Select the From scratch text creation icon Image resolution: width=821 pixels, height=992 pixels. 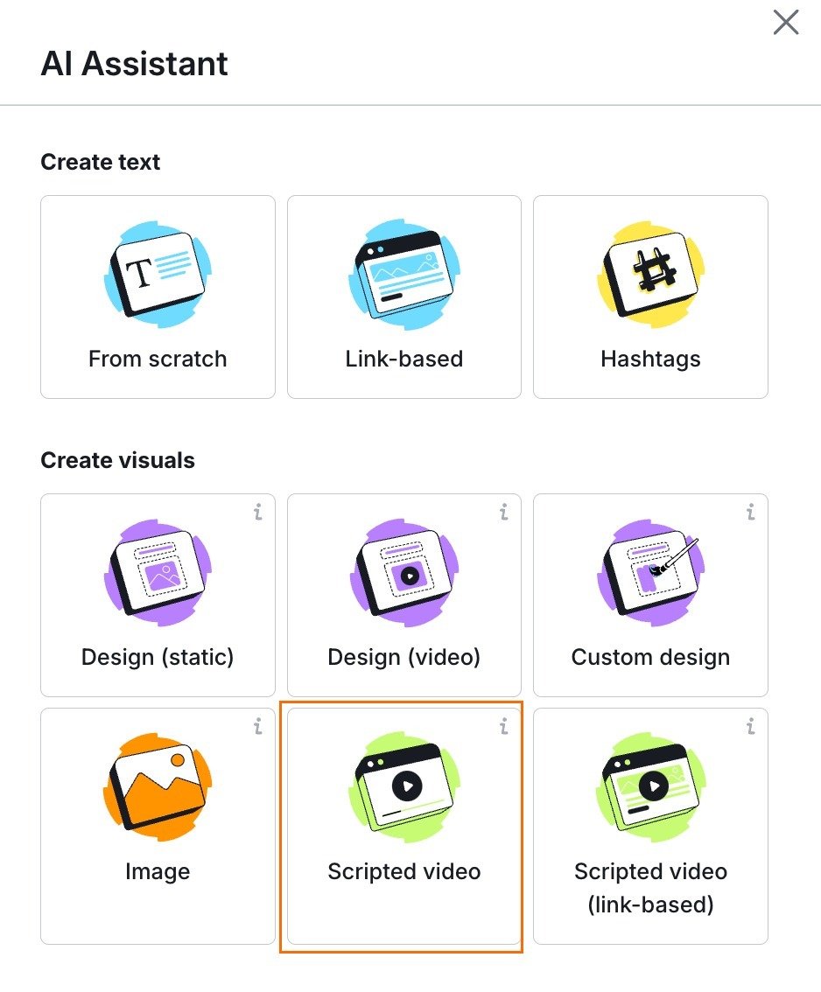pyautogui.click(x=157, y=274)
